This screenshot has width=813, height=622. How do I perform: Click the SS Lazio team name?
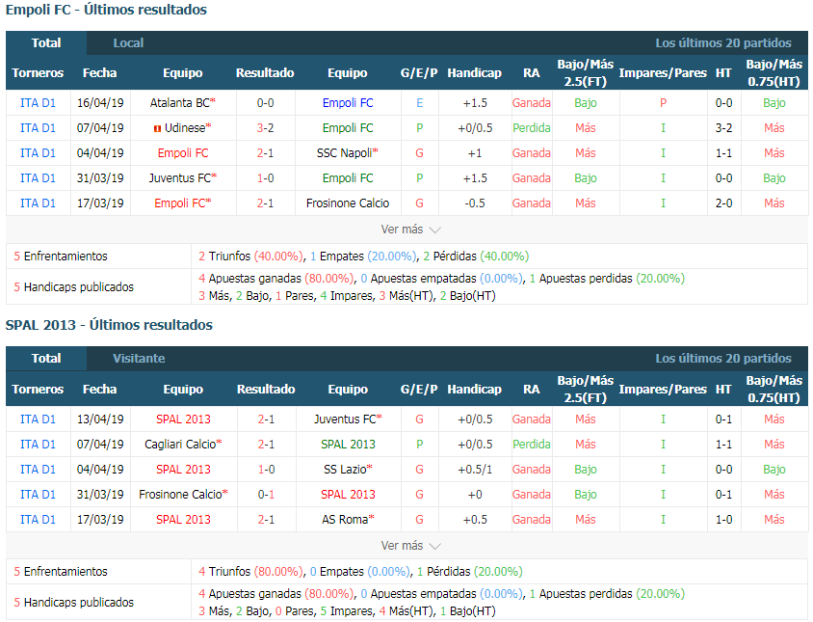point(345,470)
